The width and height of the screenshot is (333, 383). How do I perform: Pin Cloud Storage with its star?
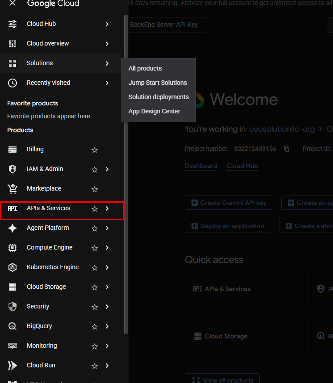coord(95,287)
